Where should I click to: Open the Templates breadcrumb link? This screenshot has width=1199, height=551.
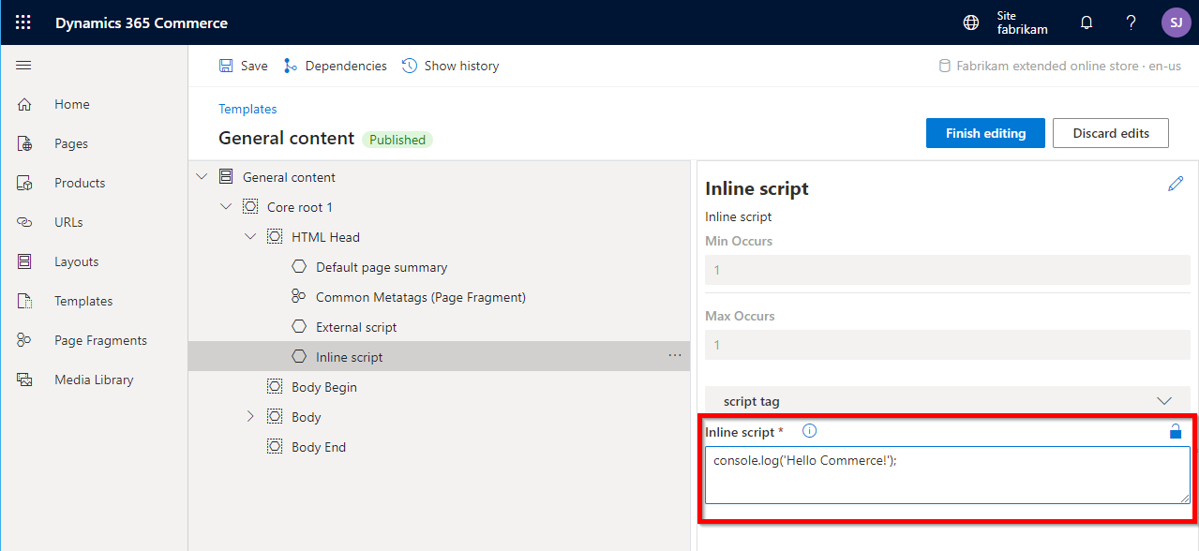pos(247,109)
